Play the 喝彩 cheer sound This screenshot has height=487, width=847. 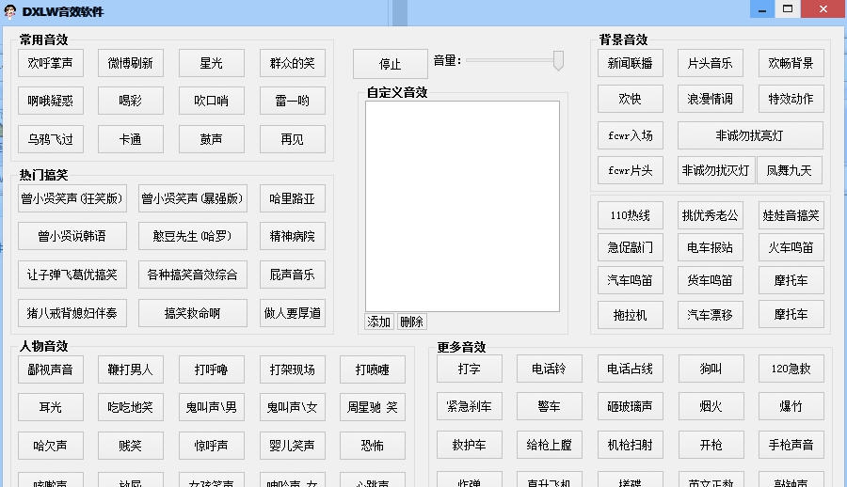(130, 101)
